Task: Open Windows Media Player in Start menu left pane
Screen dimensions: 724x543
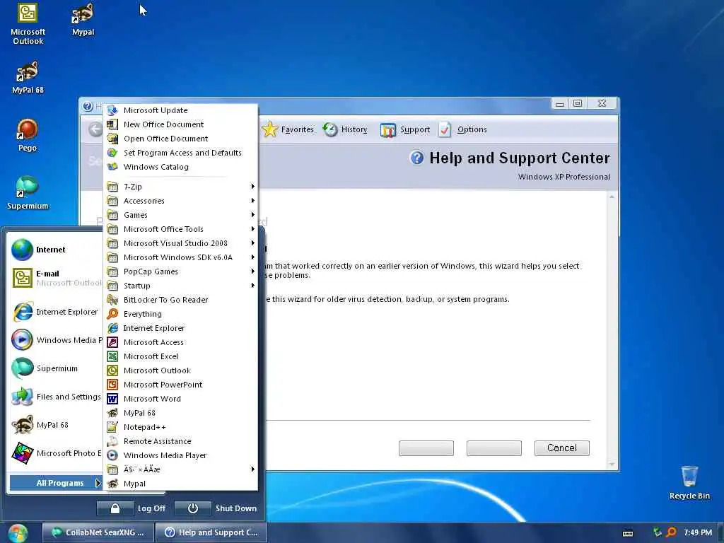Action: [x=55, y=340]
